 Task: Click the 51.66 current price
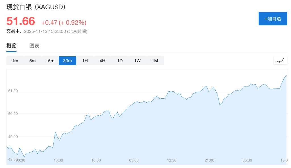click(x=21, y=21)
